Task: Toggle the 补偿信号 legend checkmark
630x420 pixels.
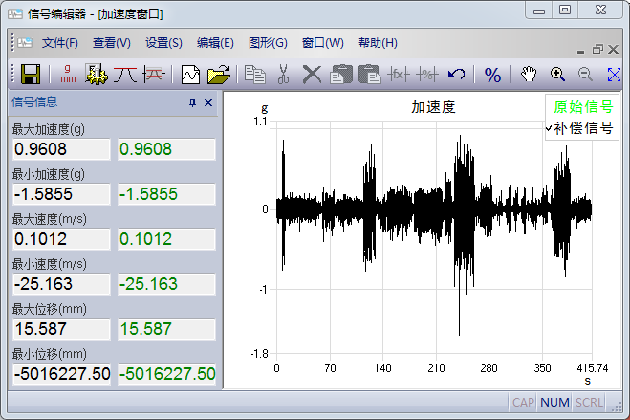Action: coord(581,127)
